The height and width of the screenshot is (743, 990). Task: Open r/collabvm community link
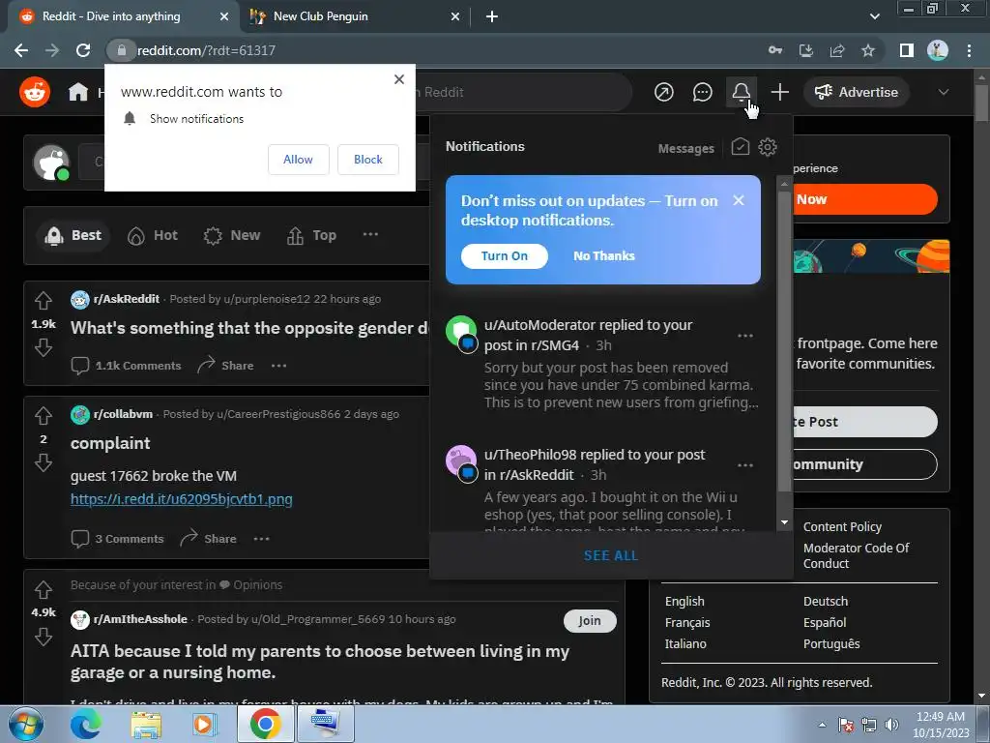pyautogui.click(x=123, y=414)
